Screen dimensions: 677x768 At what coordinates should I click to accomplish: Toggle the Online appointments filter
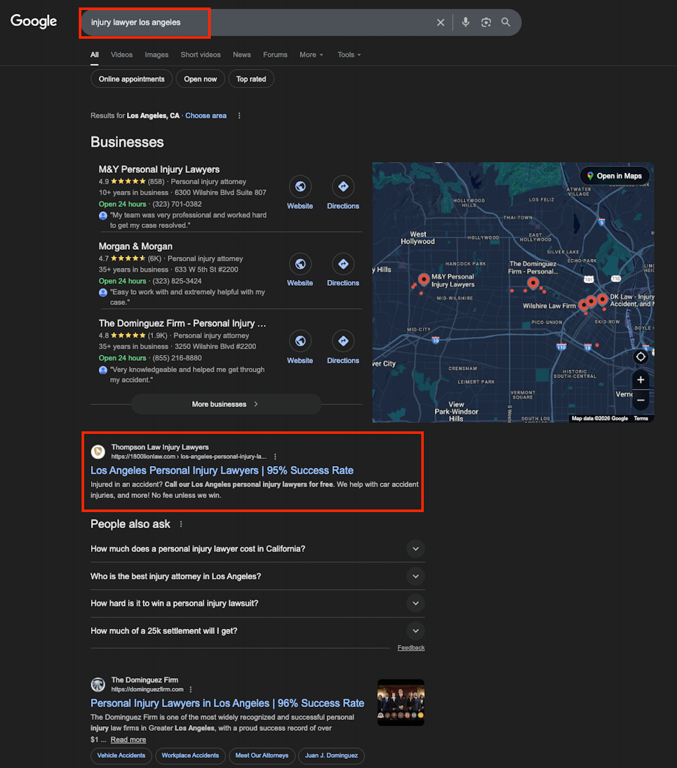(x=132, y=79)
